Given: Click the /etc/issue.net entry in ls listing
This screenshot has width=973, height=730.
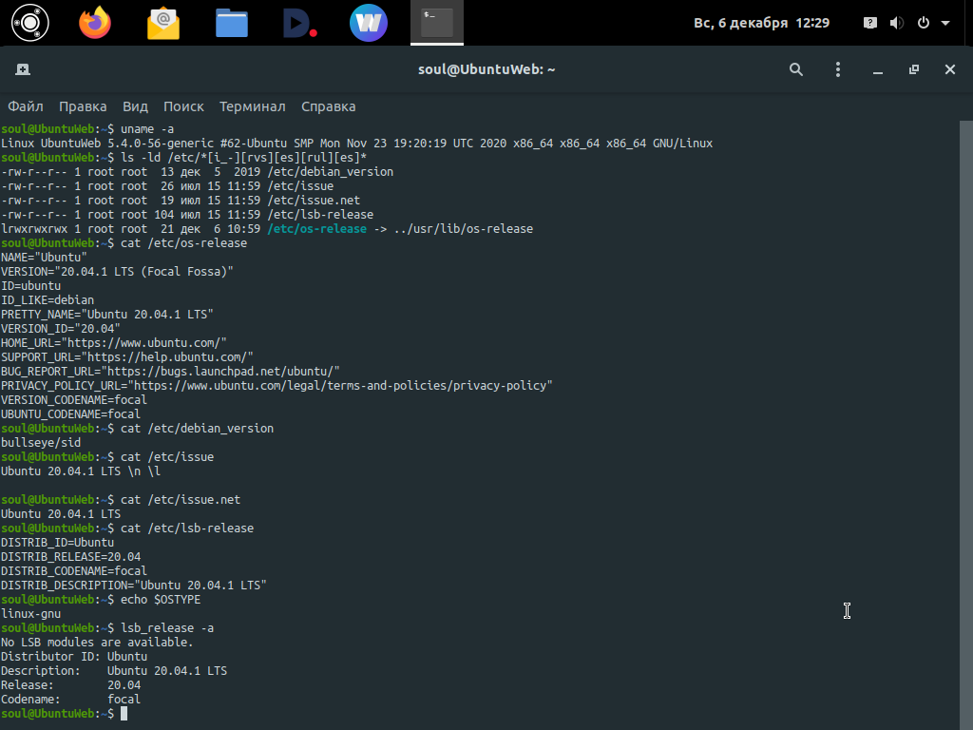Looking at the screenshot, I should pos(314,201).
